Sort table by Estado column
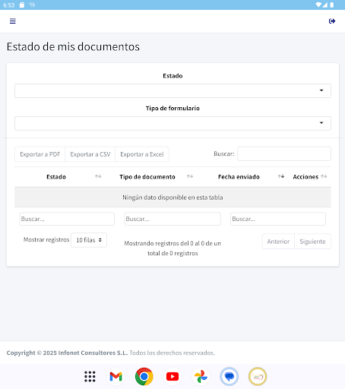 pos(98,176)
